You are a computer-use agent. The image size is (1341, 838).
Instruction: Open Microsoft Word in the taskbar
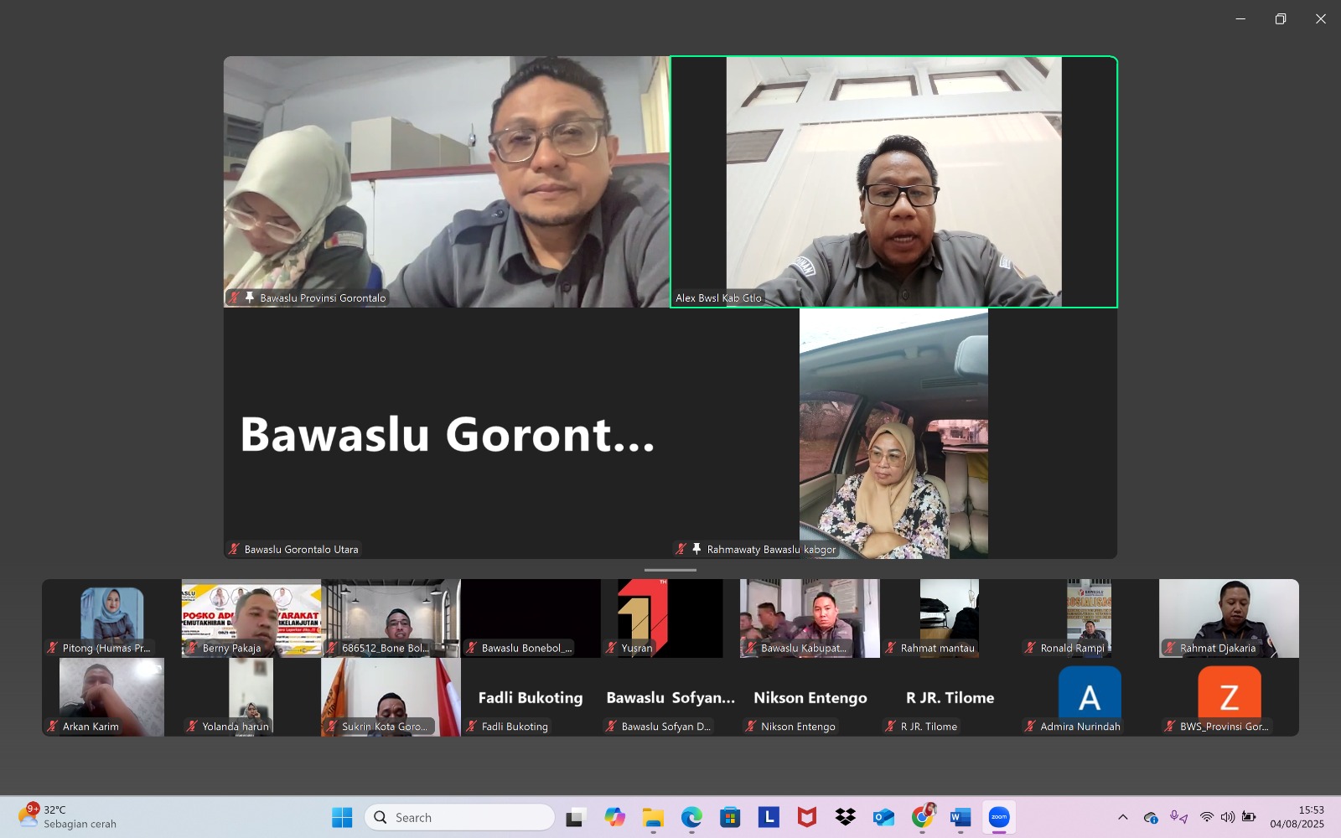[x=960, y=817]
